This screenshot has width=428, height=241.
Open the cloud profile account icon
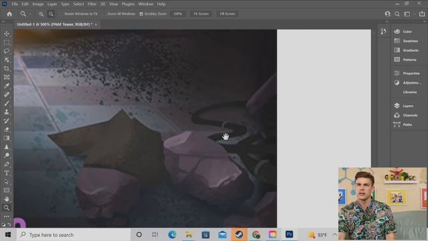click(x=387, y=13)
